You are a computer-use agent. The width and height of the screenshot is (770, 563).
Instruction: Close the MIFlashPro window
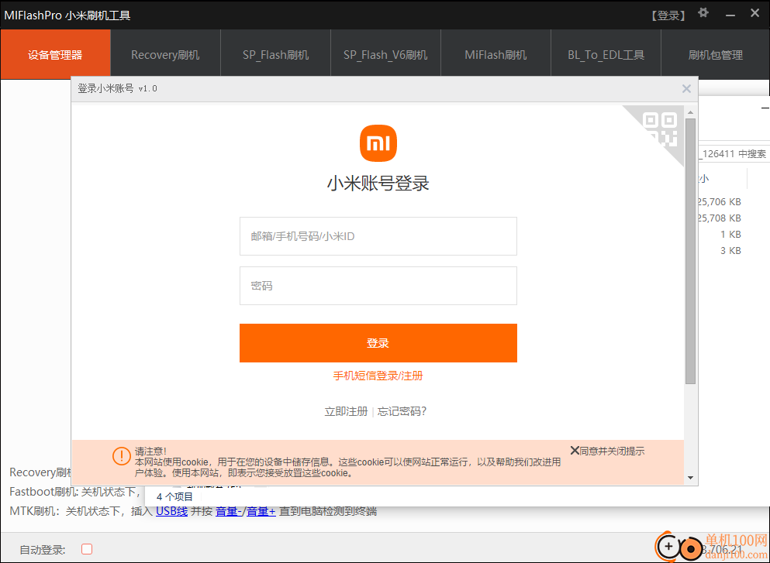[x=755, y=14]
